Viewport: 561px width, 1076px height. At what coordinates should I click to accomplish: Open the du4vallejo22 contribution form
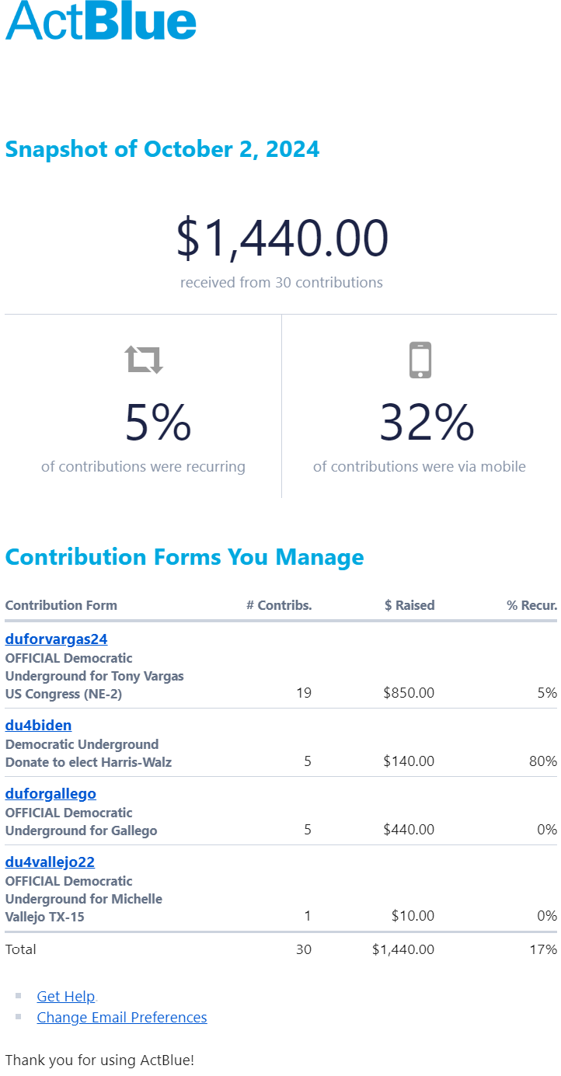[50, 862]
